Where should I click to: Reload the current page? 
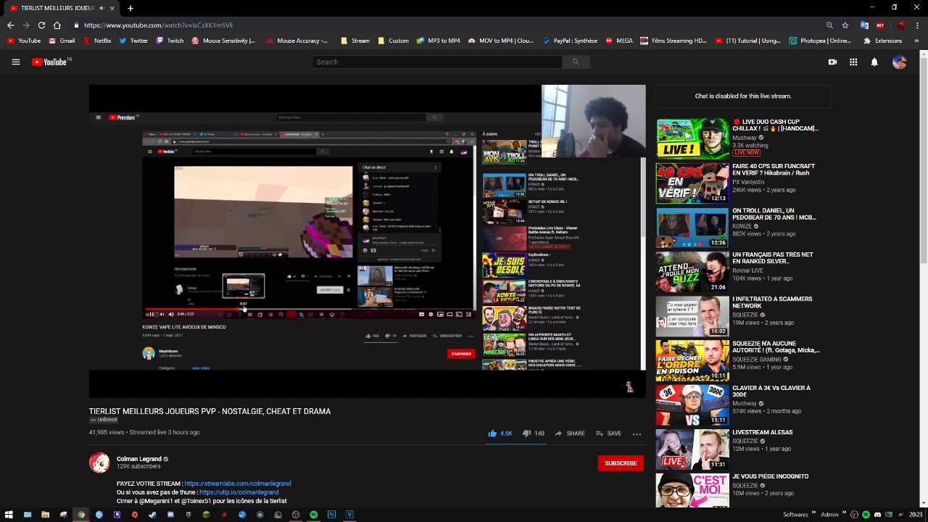pyautogui.click(x=41, y=25)
